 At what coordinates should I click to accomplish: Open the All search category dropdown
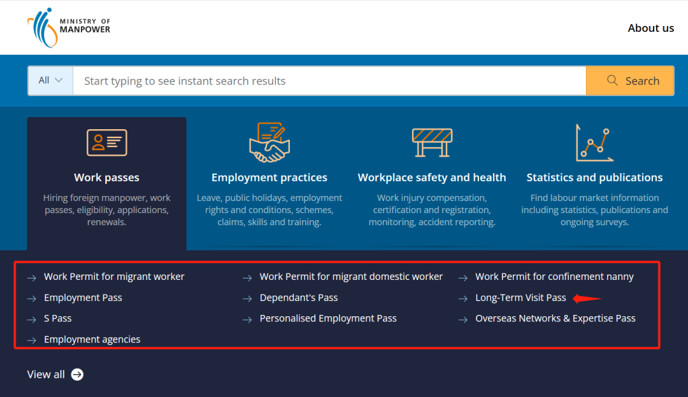pos(50,81)
